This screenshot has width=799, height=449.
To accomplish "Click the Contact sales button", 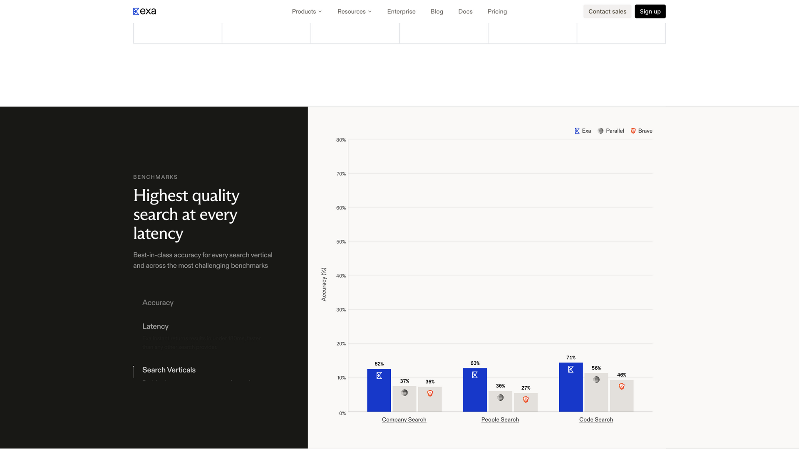I will click(607, 12).
